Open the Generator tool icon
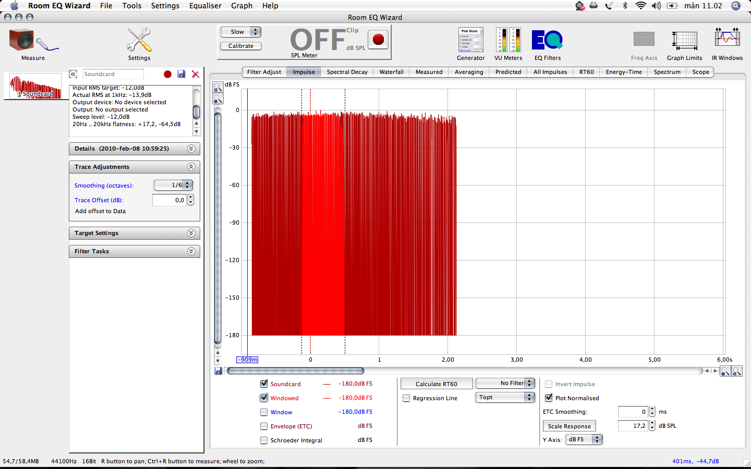The width and height of the screenshot is (751, 469). (470, 40)
